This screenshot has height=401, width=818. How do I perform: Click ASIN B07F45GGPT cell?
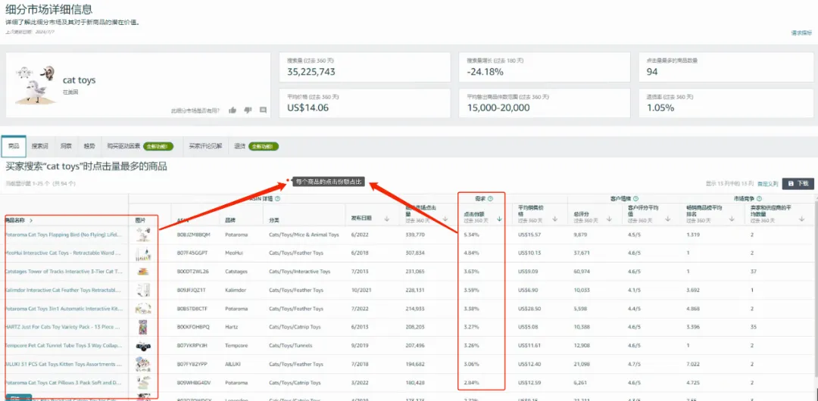(192, 253)
